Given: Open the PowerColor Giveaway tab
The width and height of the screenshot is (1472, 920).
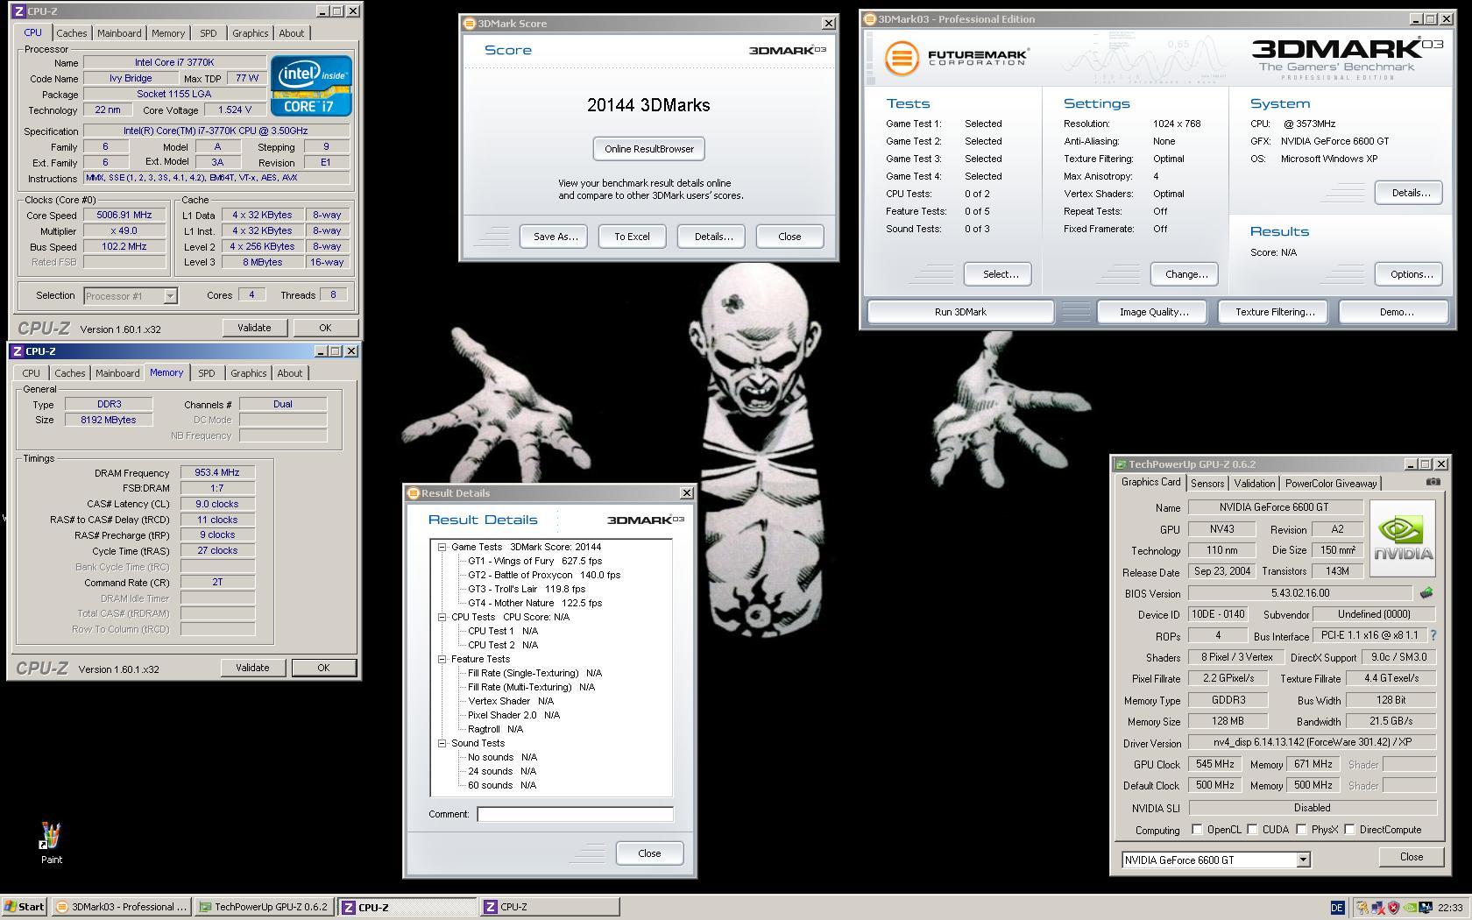Looking at the screenshot, I should pos(1331,484).
